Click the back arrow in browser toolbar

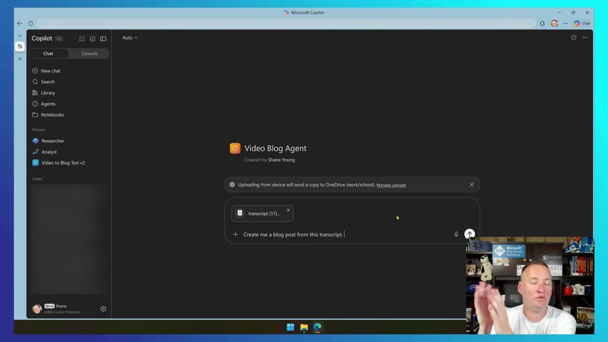point(19,23)
